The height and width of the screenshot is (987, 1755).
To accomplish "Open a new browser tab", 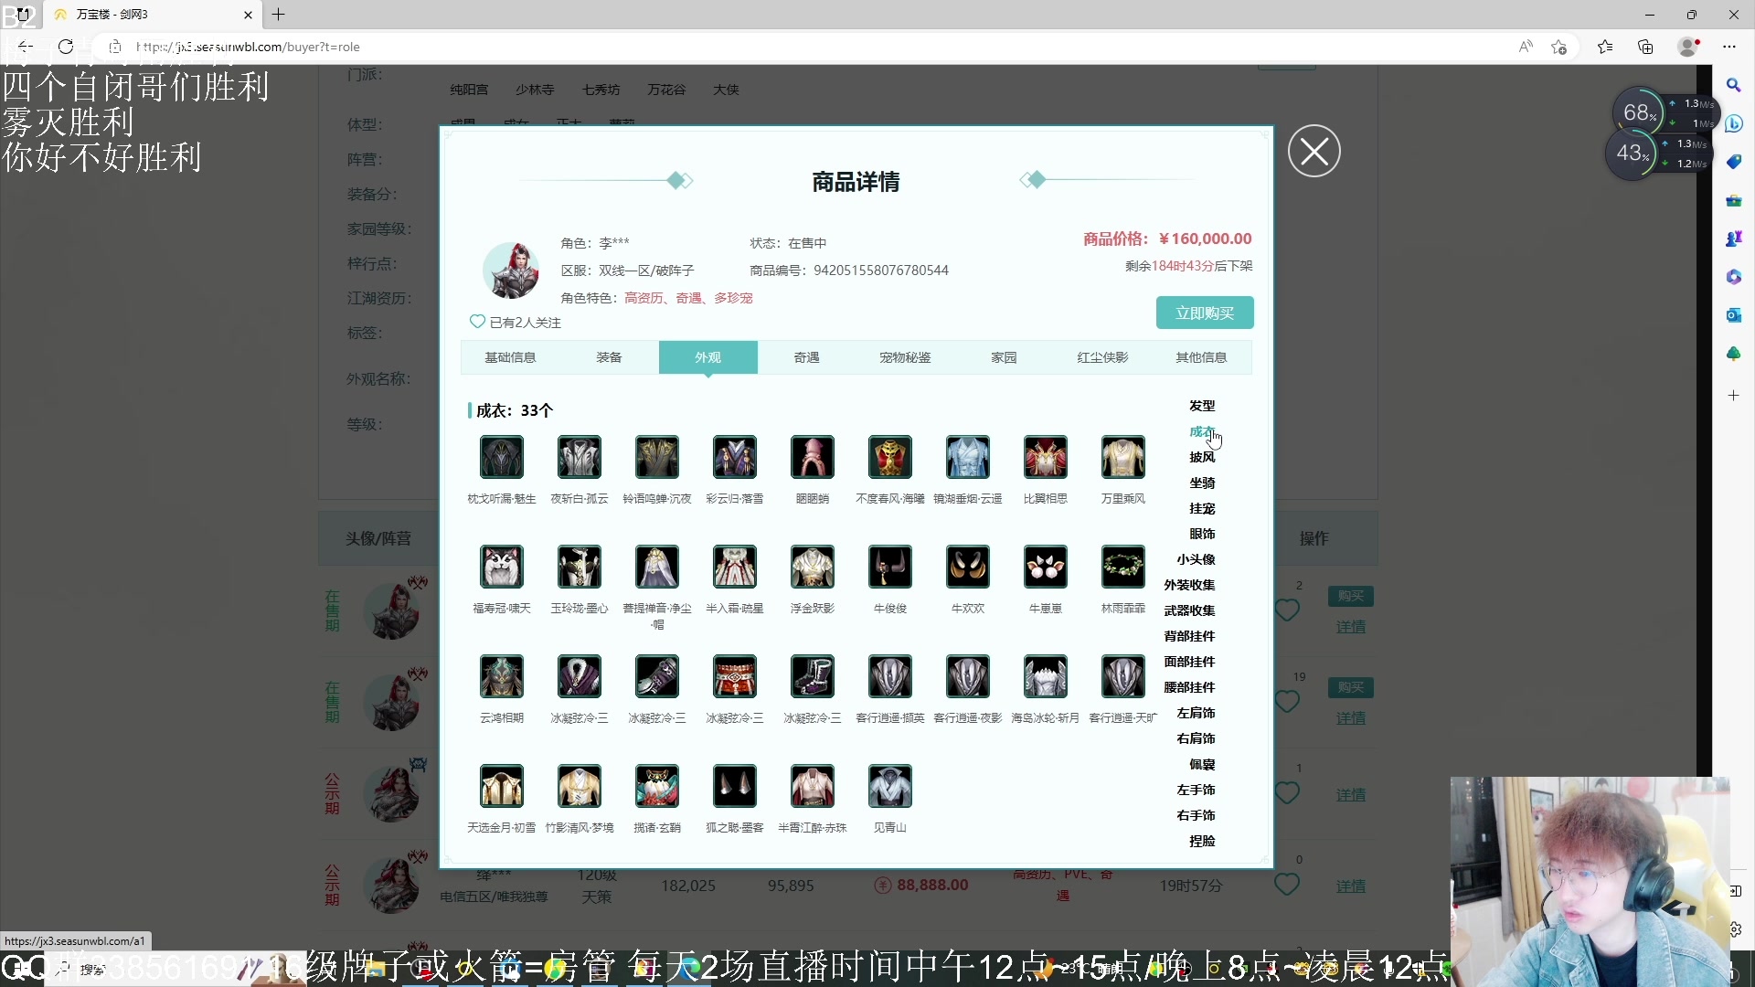I will coord(279,15).
